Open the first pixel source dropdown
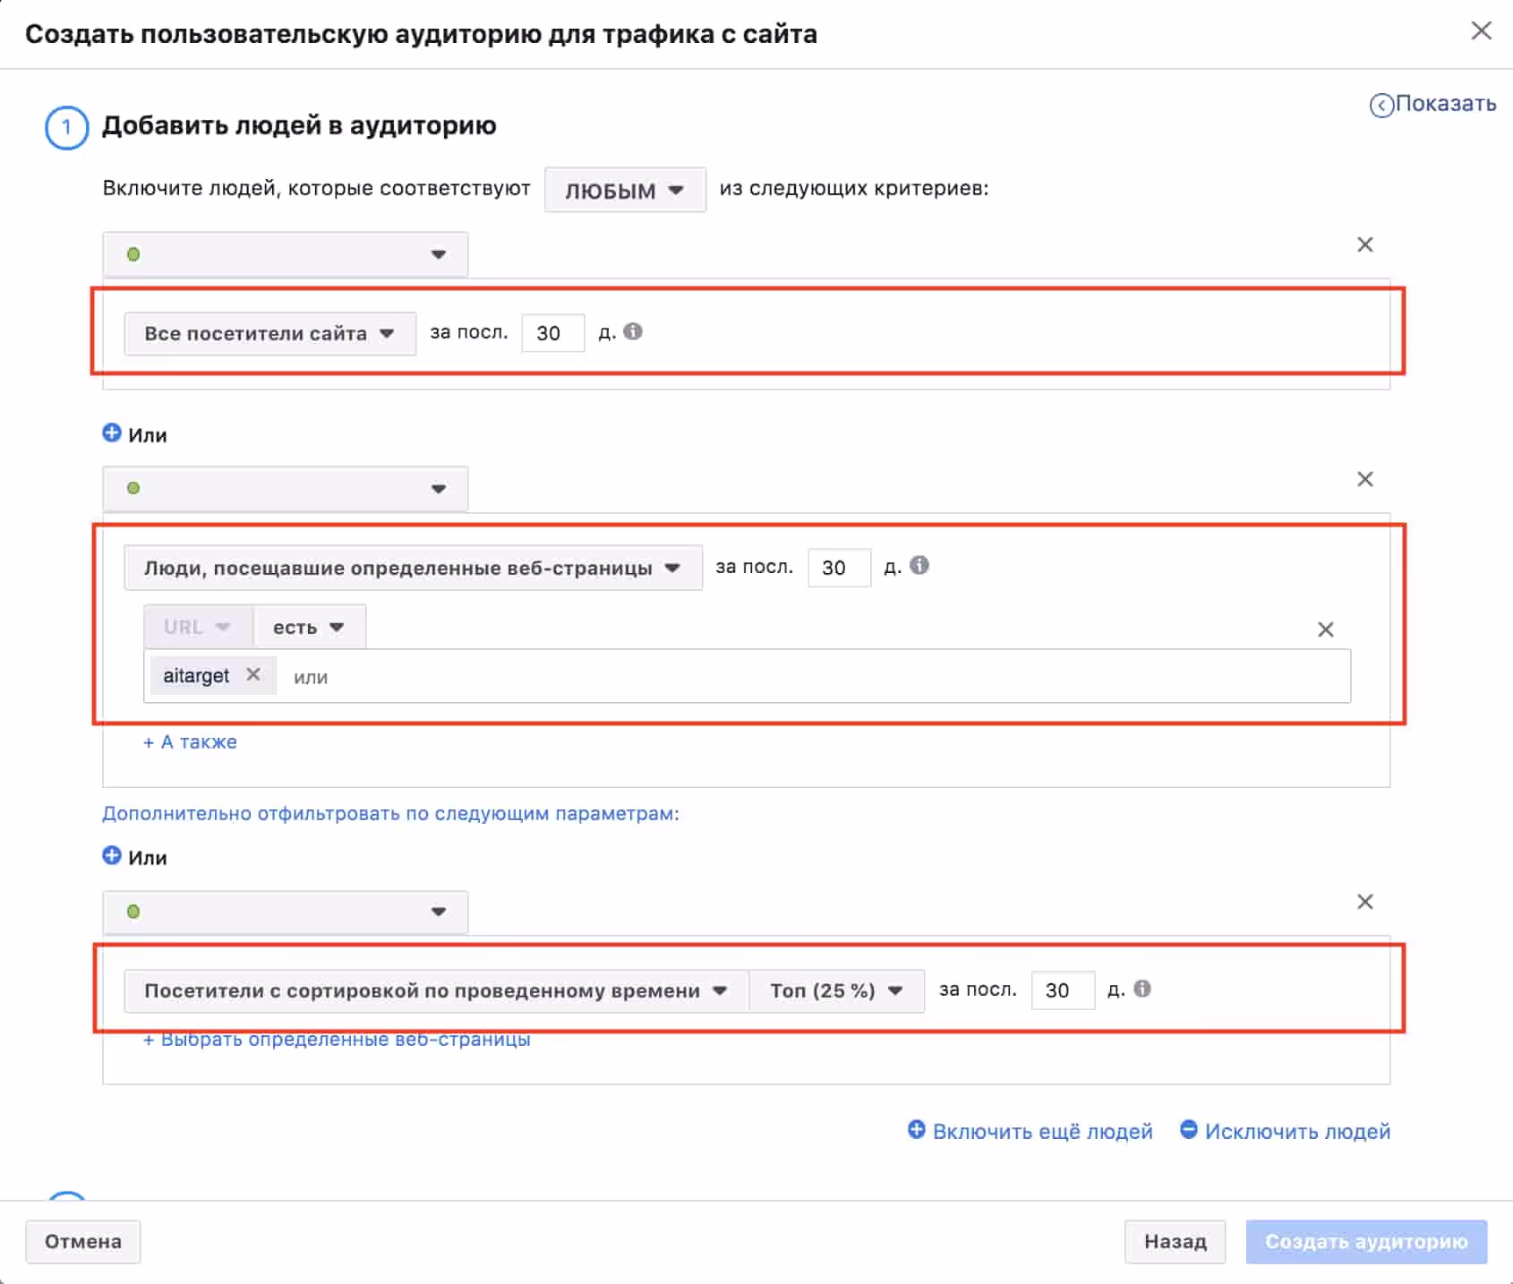Image resolution: width=1513 pixels, height=1284 pixels. pos(286,254)
